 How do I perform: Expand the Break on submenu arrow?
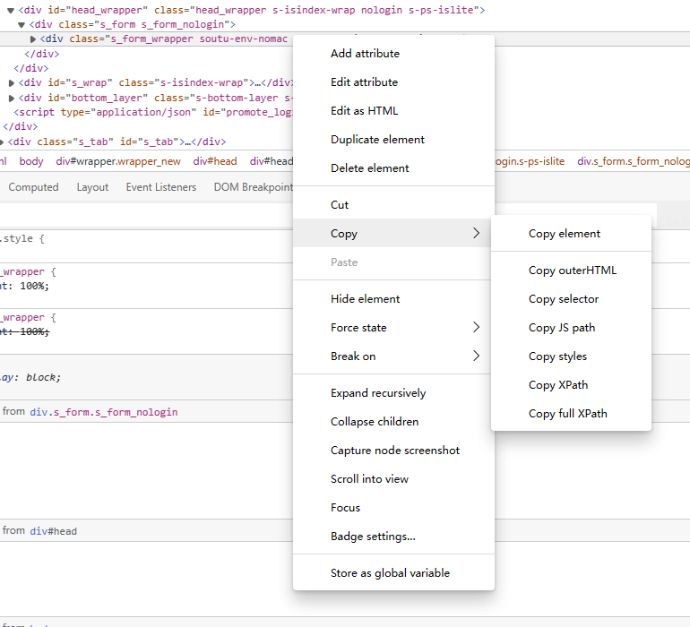(476, 356)
